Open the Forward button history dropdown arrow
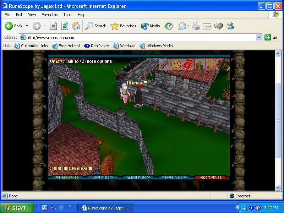This screenshot has width=284, height=213. point(45,26)
